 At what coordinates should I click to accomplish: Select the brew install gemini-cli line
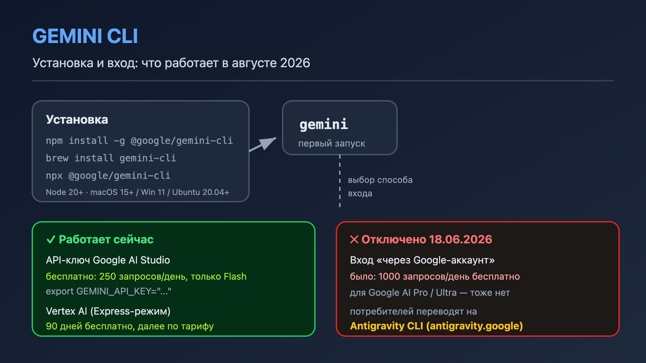point(111,158)
